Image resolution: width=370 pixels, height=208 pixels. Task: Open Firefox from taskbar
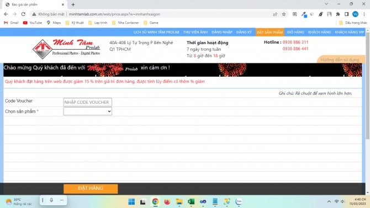[x=167, y=201]
